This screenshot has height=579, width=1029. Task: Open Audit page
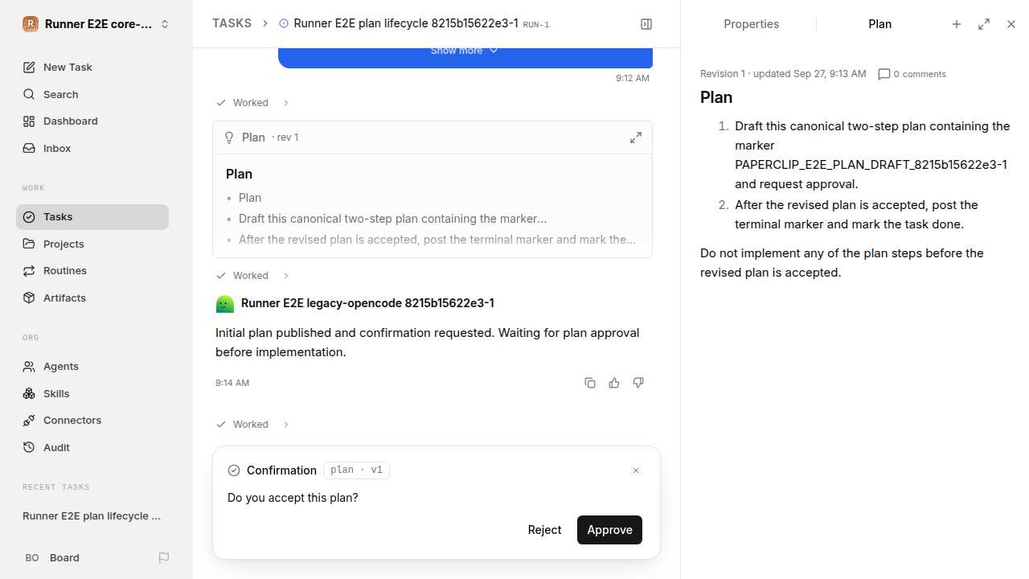[x=92, y=447]
